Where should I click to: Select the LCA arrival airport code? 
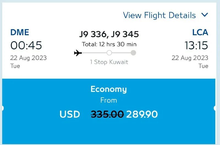pos(200,32)
